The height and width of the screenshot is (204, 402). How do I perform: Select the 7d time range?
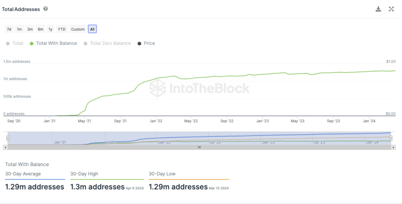pyautogui.click(x=9, y=29)
